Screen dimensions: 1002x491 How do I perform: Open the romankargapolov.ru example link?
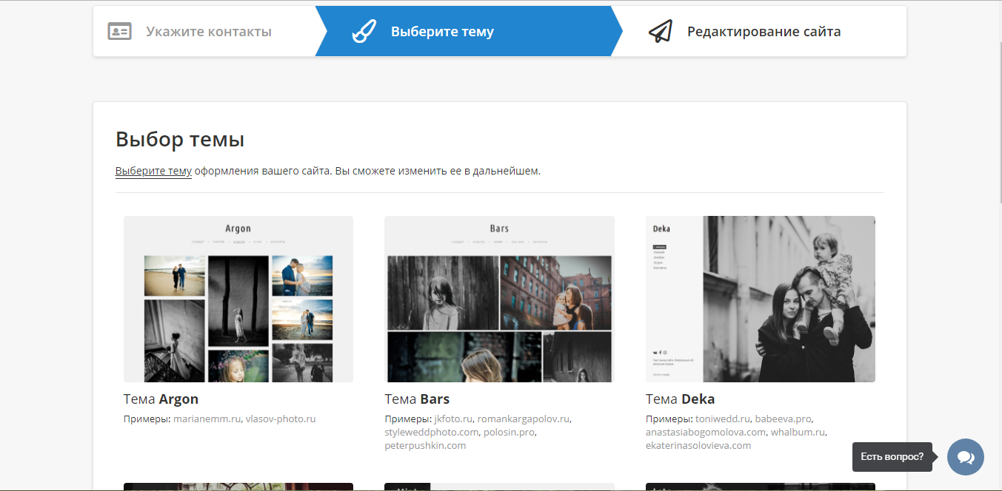523,419
